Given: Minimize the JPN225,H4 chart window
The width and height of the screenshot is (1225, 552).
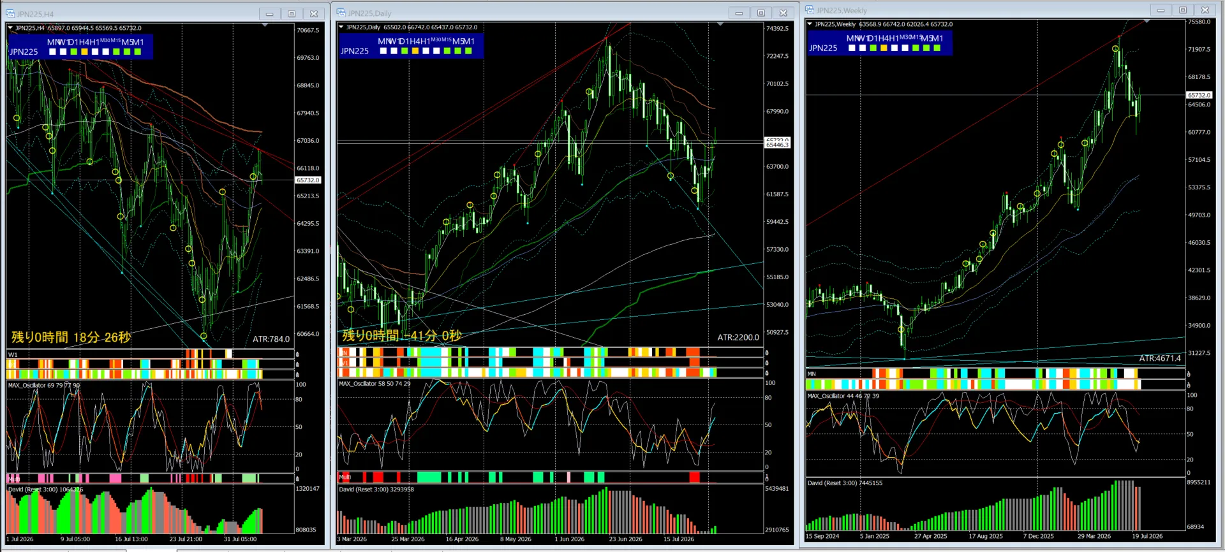Looking at the screenshot, I should coord(269,13).
